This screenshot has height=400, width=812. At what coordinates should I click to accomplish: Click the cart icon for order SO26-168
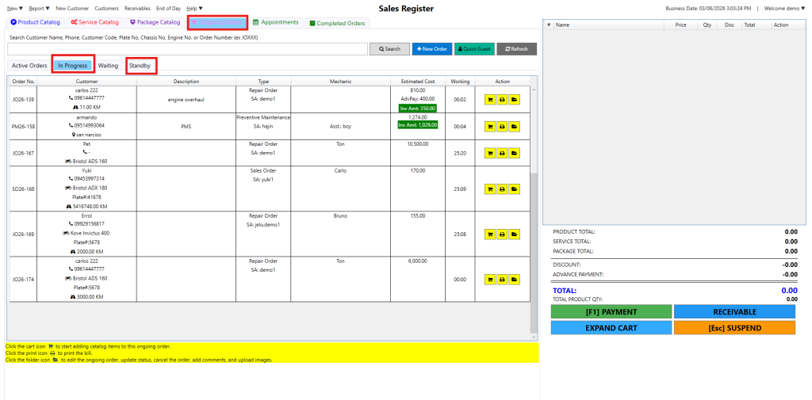(x=490, y=189)
